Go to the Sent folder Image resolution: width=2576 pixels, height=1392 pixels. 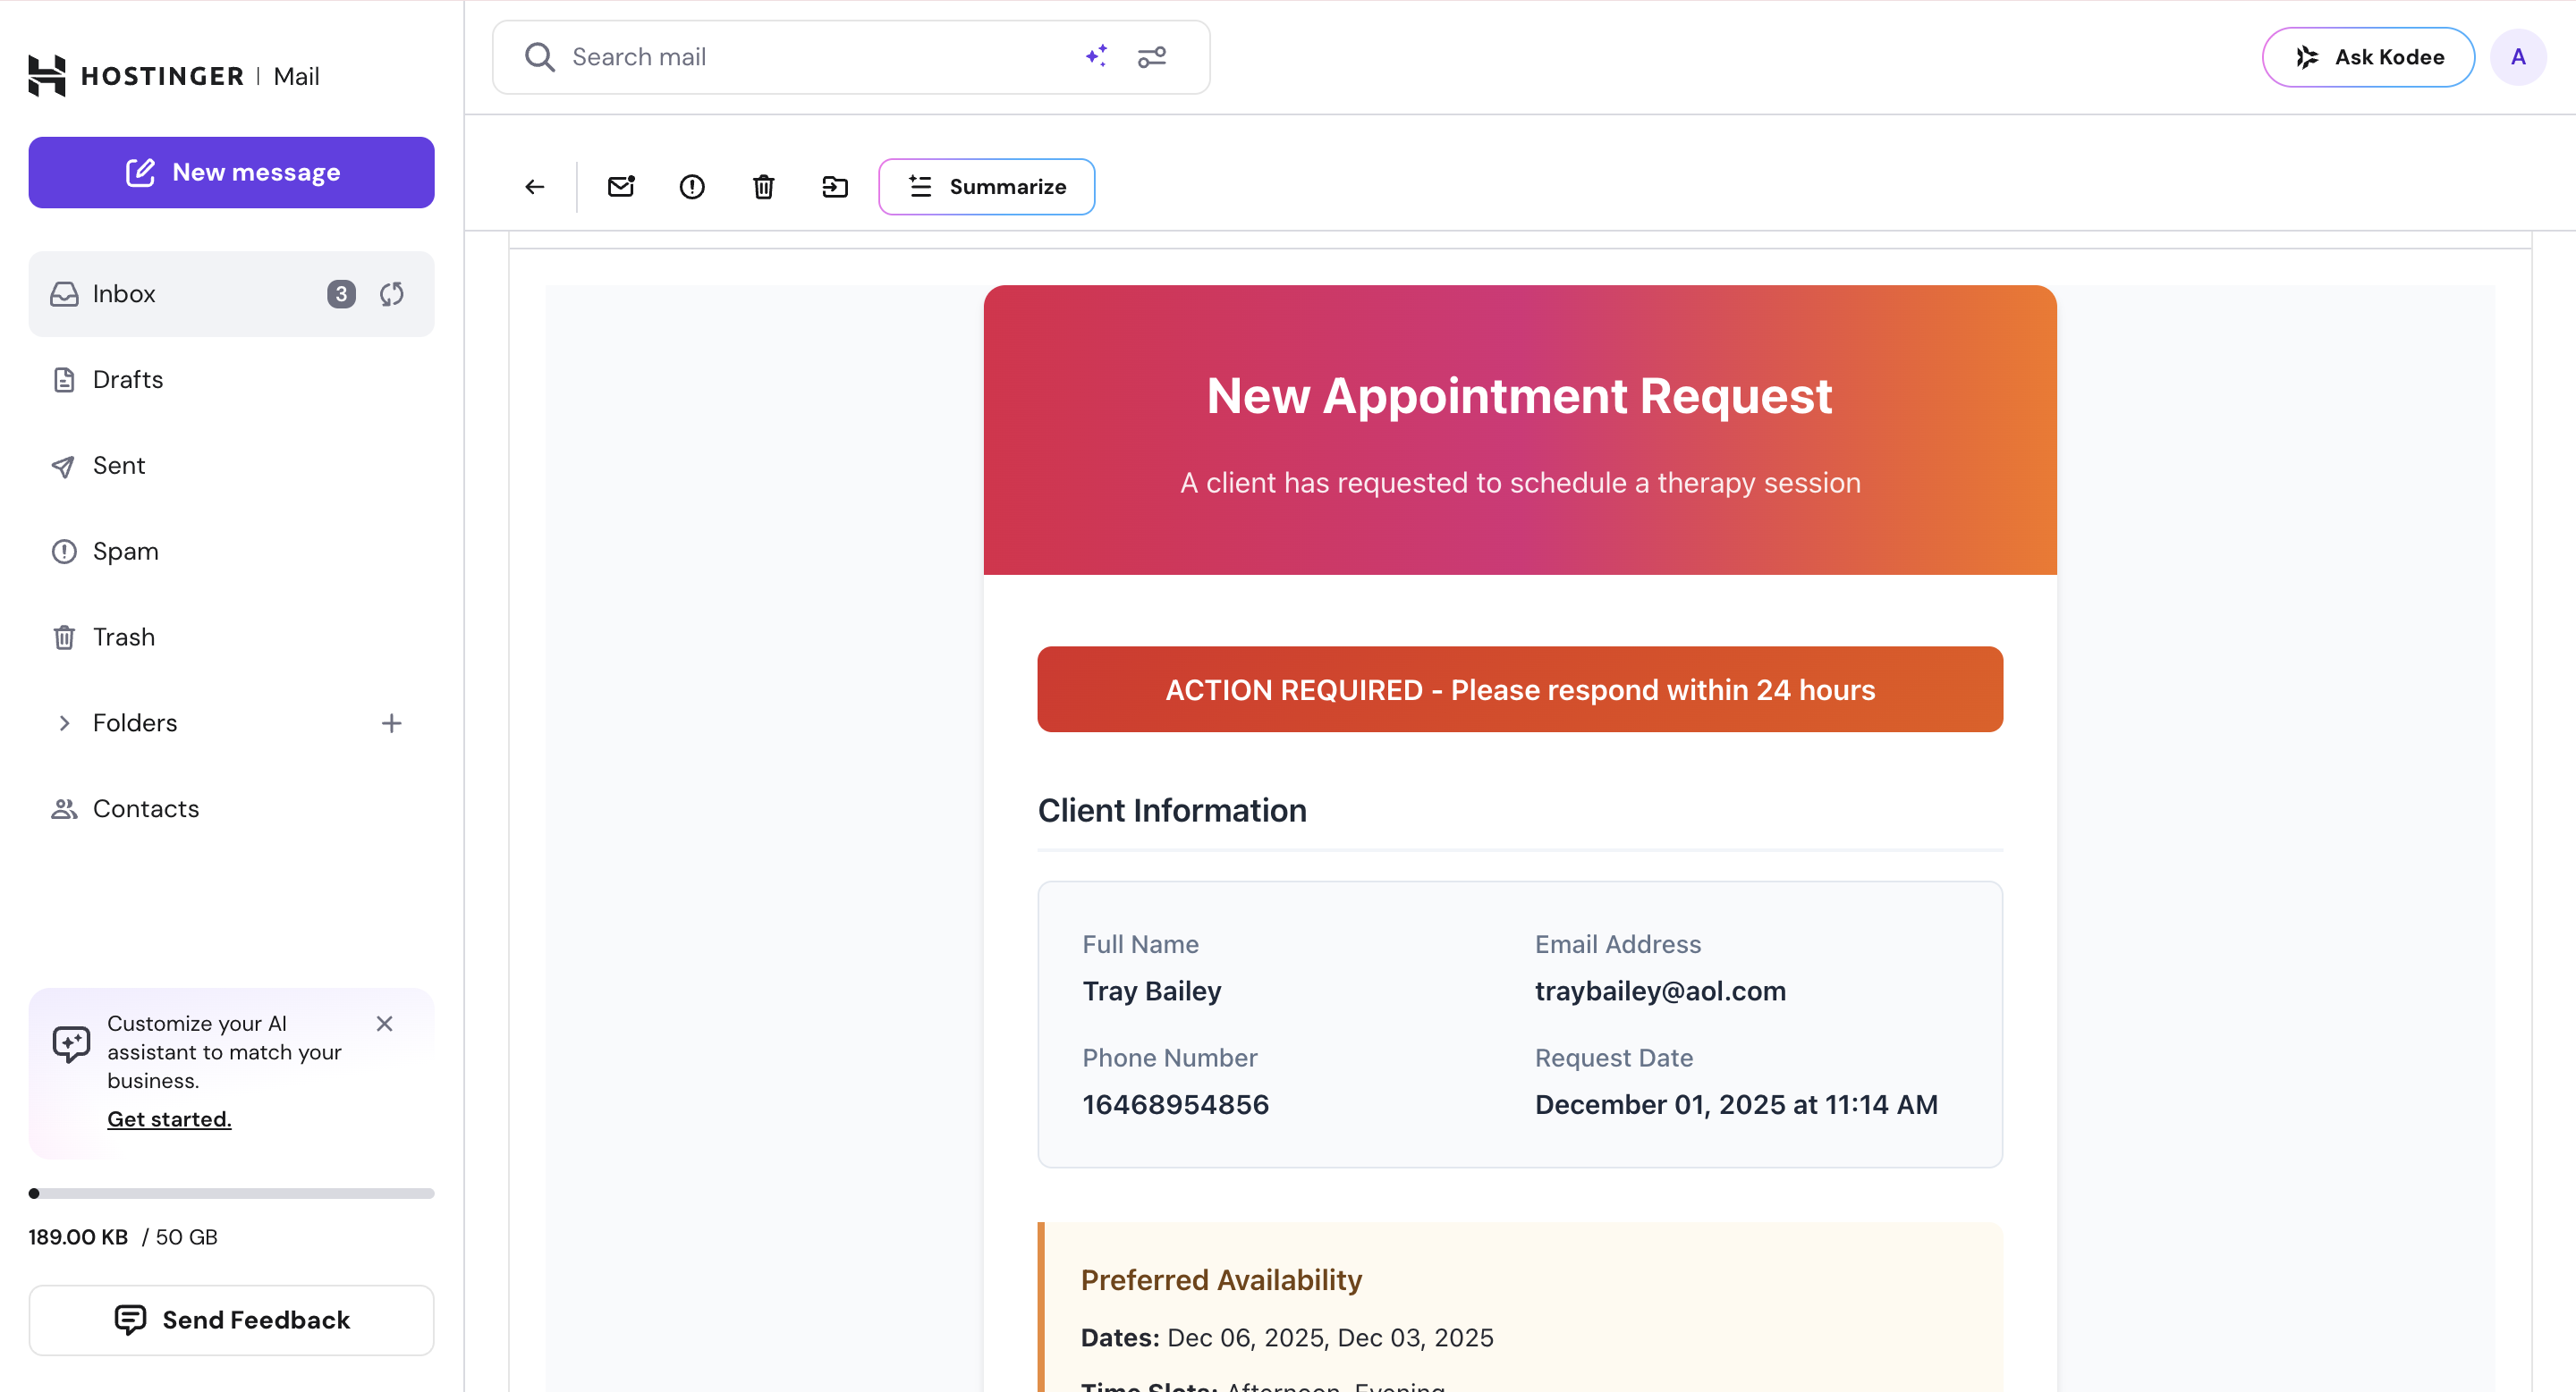(119, 466)
